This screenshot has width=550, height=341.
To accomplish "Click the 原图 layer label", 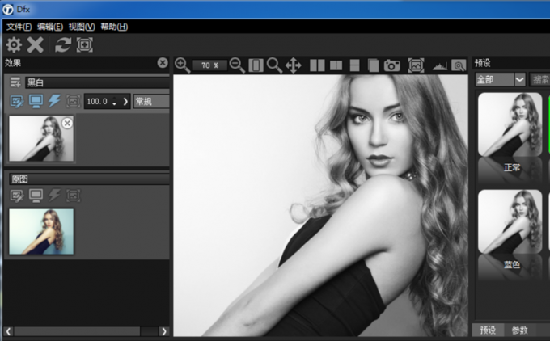I will (19, 179).
